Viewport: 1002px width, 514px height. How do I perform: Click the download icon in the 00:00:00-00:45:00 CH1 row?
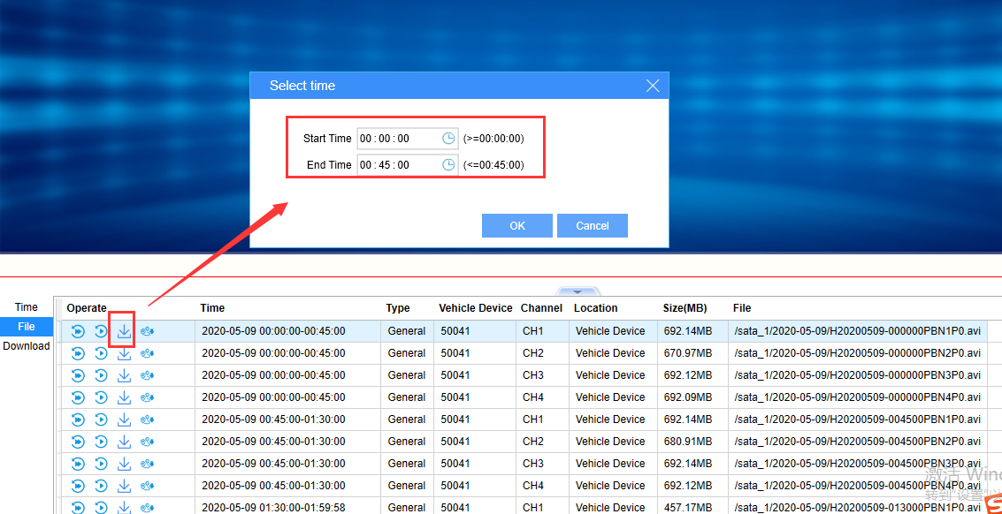(124, 331)
